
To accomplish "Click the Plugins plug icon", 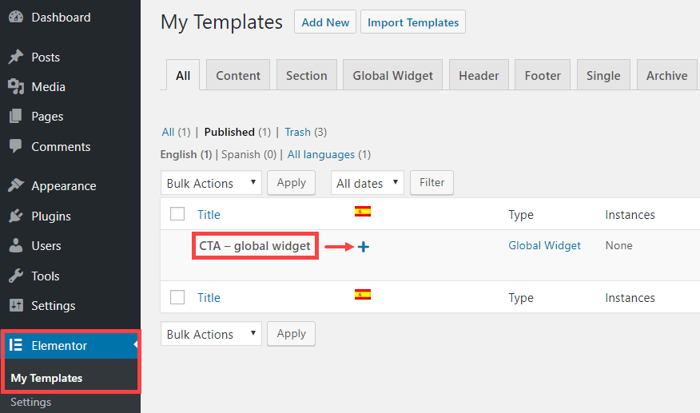I will point(16,216).
